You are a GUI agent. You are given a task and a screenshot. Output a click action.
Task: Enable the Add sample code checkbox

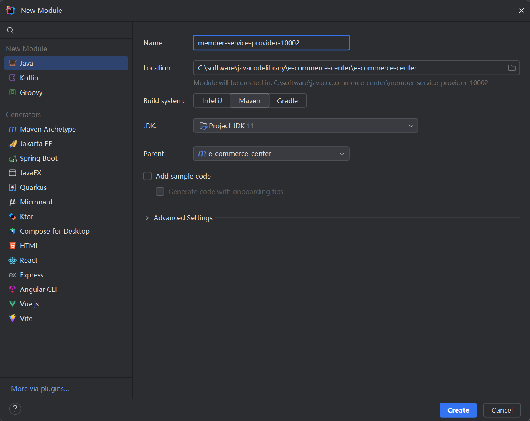(147, 177)
